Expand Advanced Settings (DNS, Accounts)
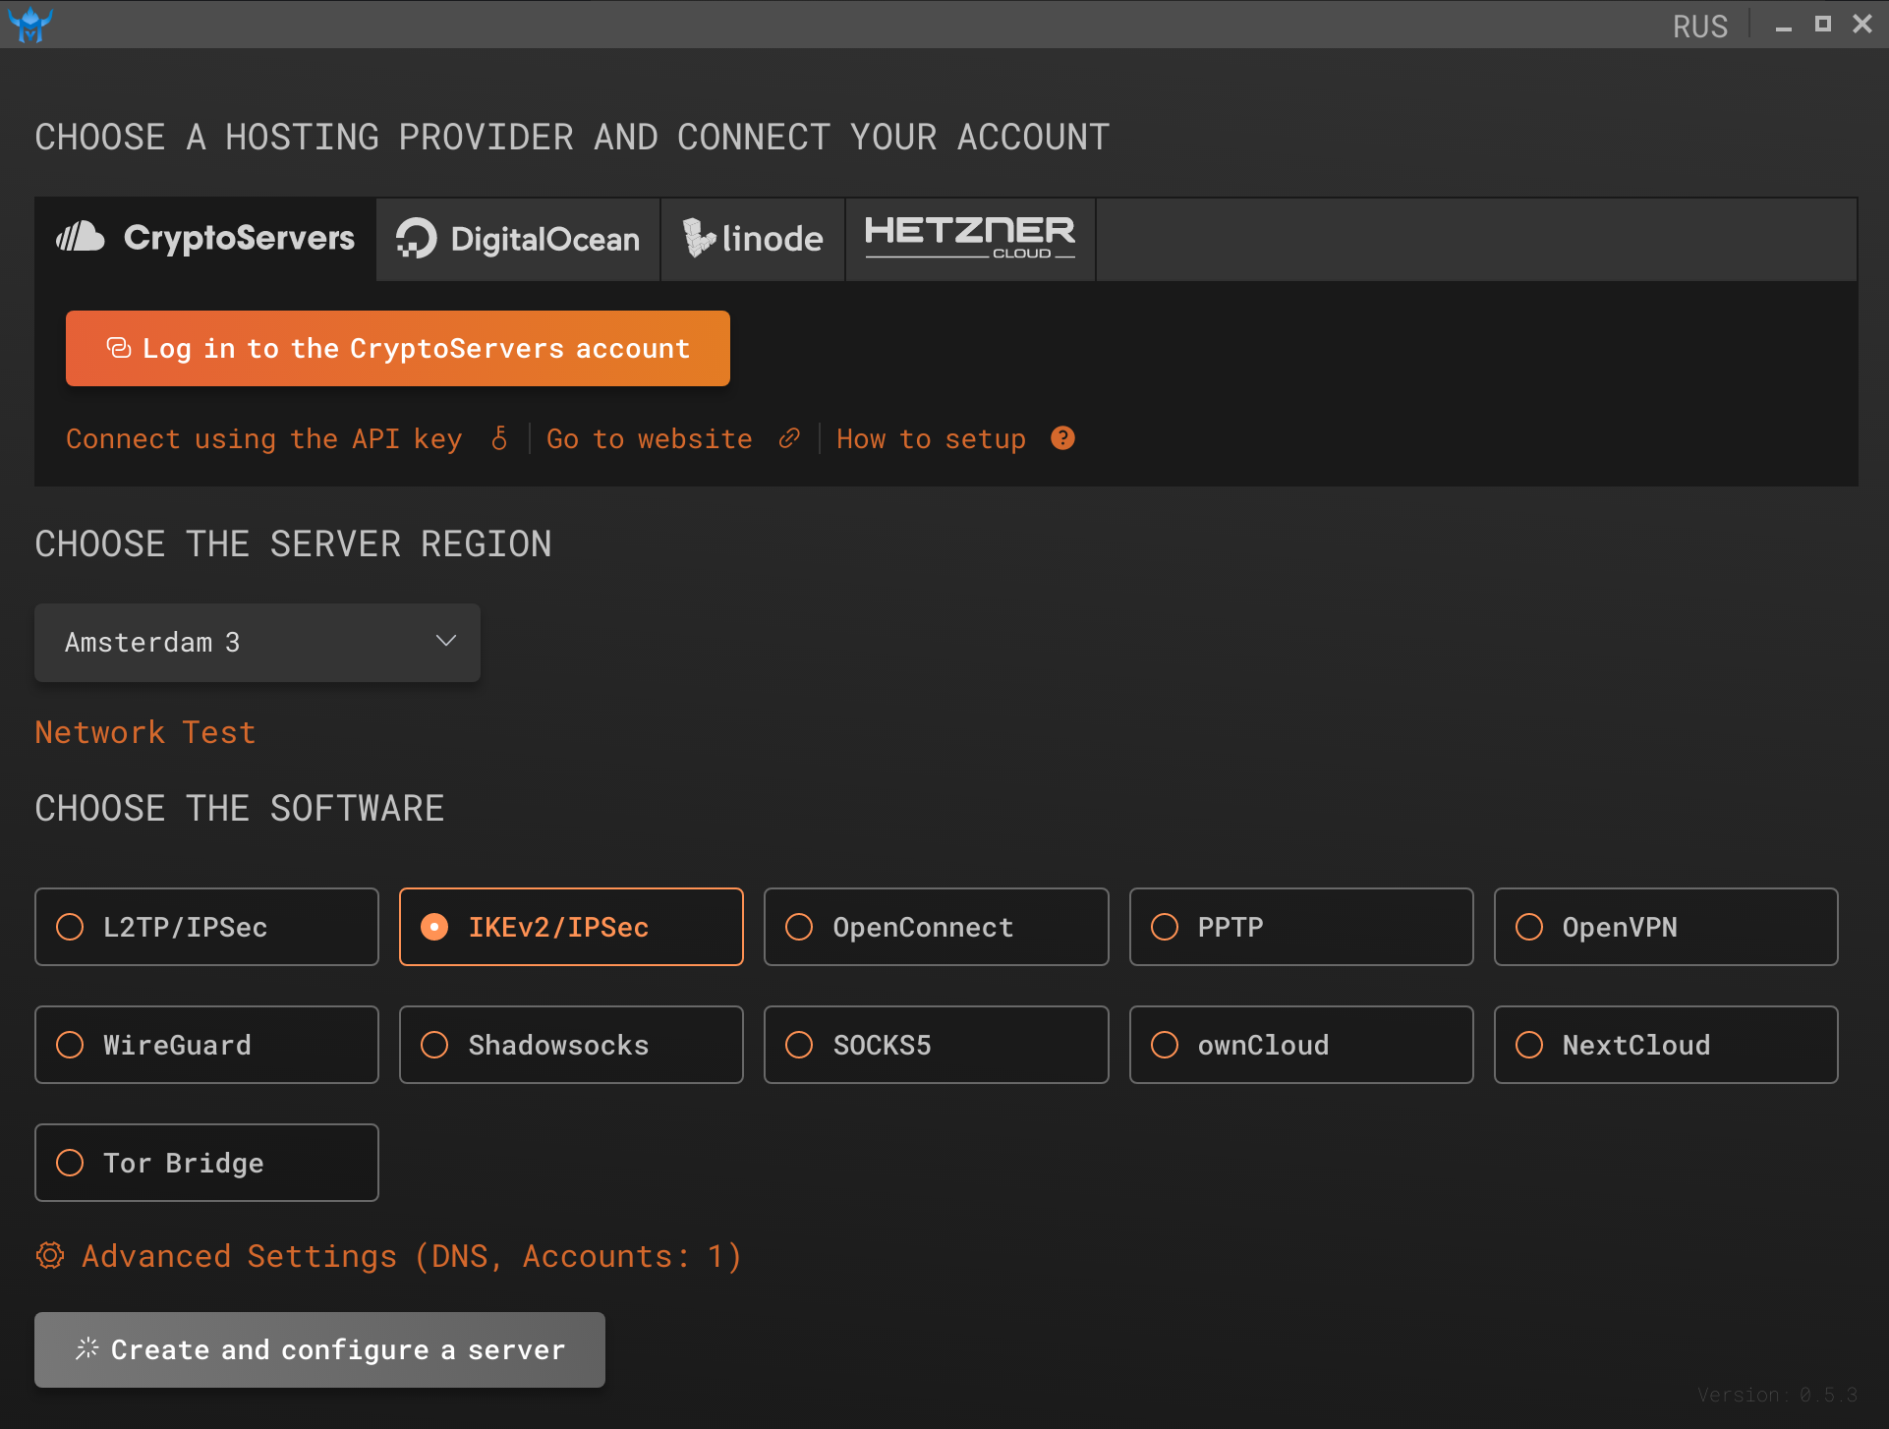 tap(411, 1256)
